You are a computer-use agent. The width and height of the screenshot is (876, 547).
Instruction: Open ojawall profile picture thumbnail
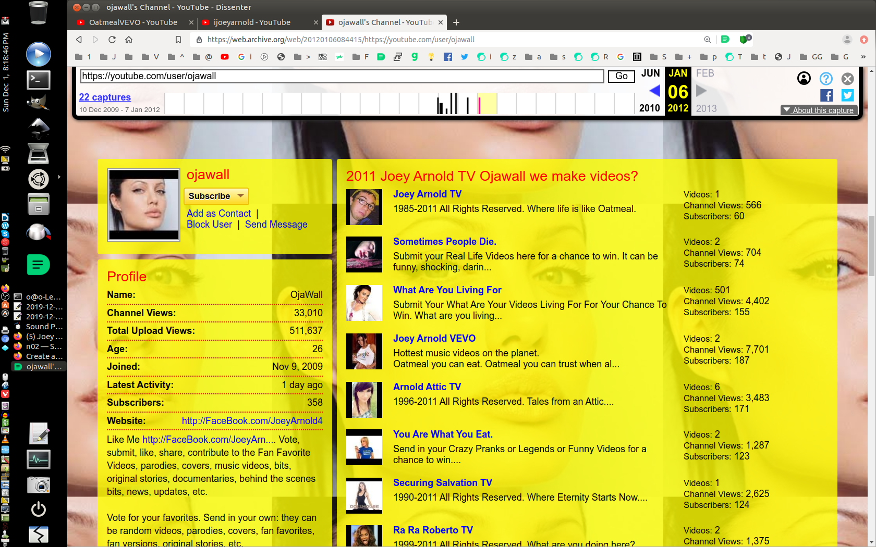[144, 205]
